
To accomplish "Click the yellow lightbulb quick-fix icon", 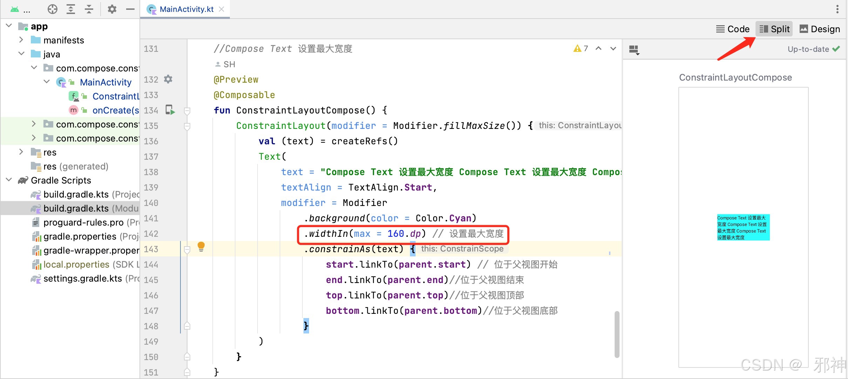I will coord(201,247).
